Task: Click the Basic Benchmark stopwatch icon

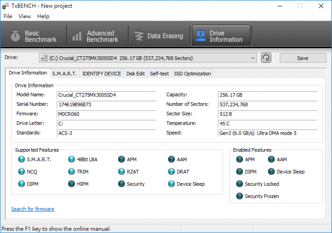Action: (x=15, y=36)
